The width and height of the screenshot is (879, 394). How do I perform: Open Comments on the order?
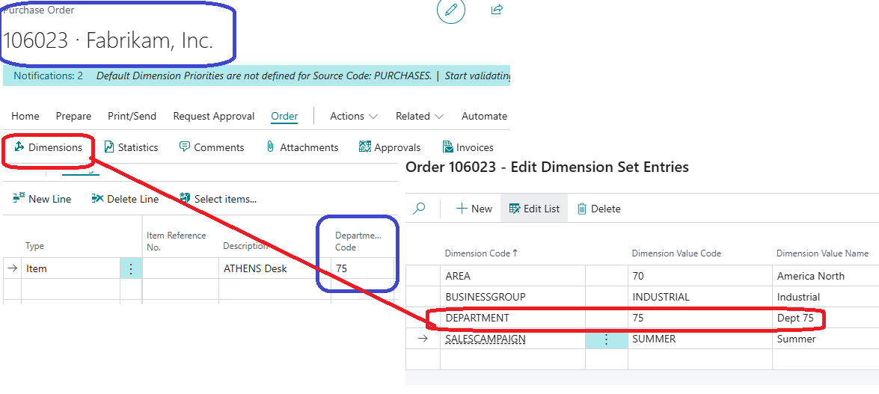212,147
